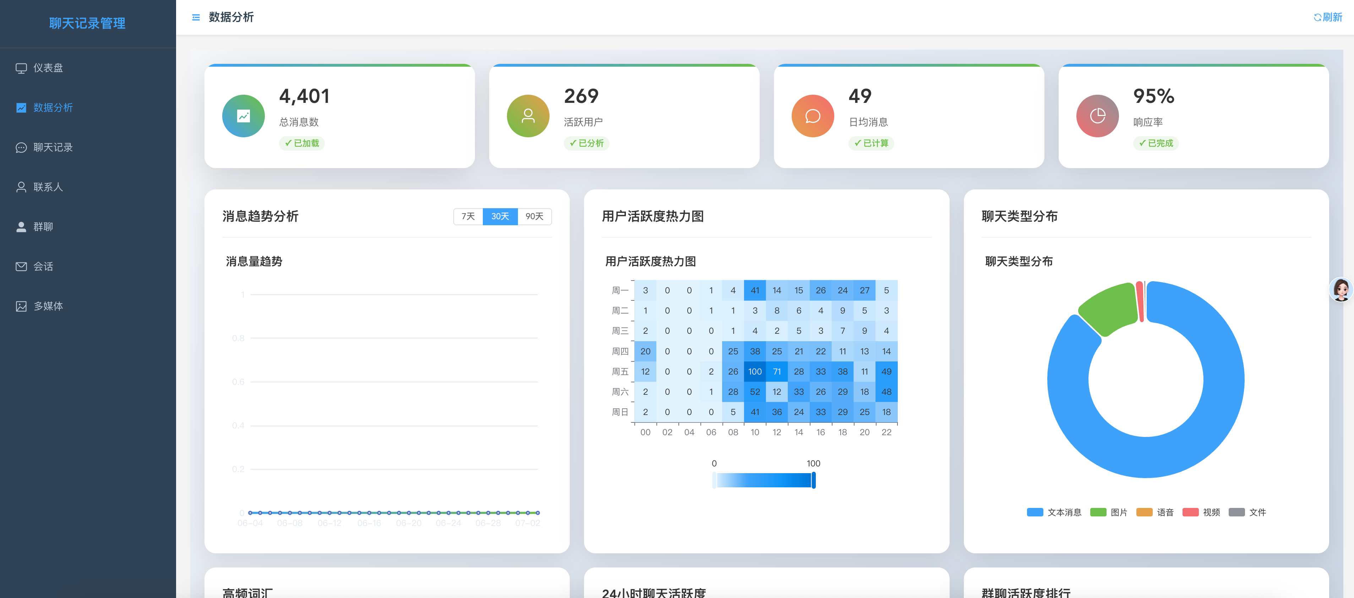
Task: Click the heatmap visual map slider handle at 100
Action: click(x=813, y=480)
